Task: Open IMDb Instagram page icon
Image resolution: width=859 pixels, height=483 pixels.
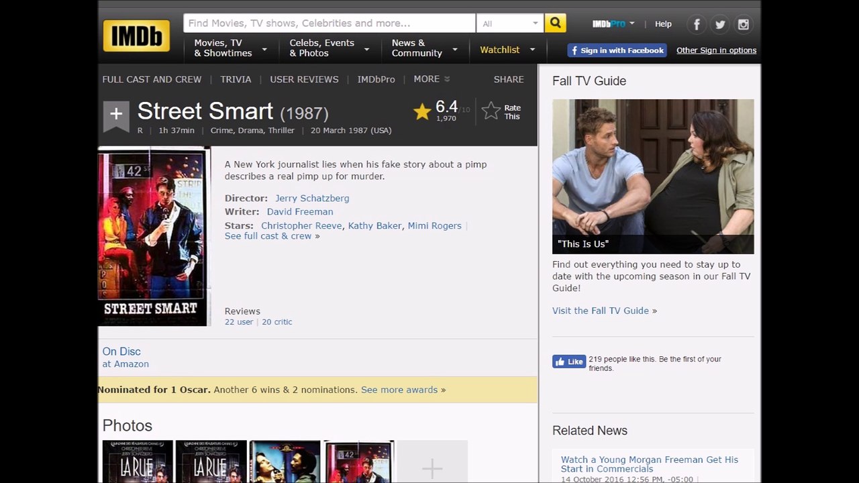Action: [x=743, y=25]
